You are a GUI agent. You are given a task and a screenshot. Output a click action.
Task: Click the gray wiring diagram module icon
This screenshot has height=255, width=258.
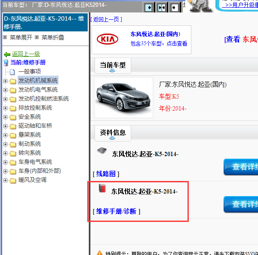[102, 150]
